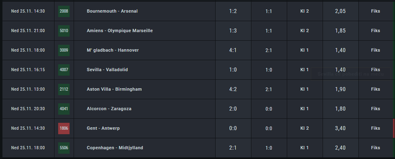
Task: Click the green 4041 match code badge
Action: coord(64,109)
